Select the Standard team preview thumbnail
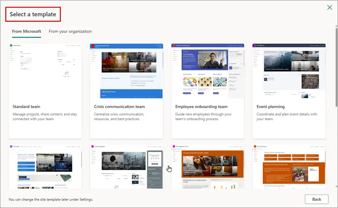 click(x=45, y=70)
